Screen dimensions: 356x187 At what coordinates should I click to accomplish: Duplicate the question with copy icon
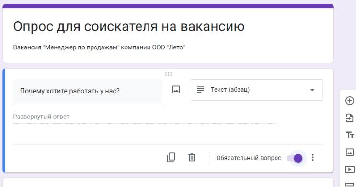point(171,157)
